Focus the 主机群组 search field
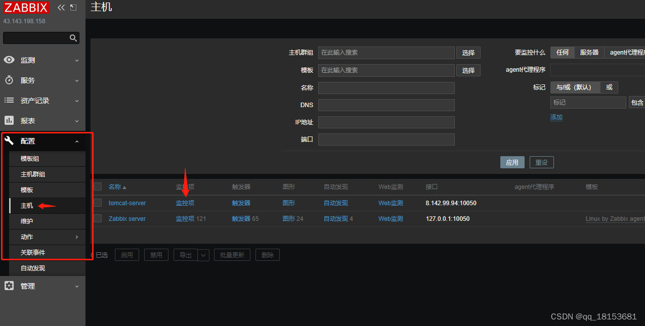 (386, 53)
